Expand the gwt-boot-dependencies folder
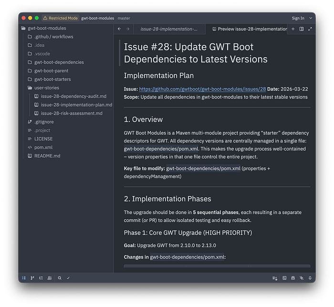 point(30,62)
